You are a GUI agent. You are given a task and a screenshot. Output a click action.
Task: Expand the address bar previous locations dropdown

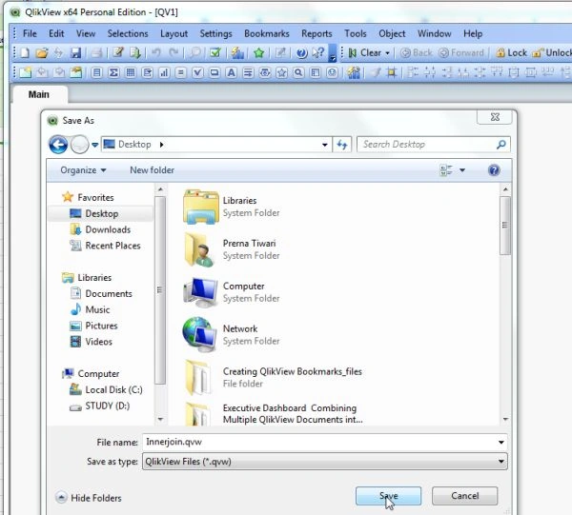click(324, 145)
